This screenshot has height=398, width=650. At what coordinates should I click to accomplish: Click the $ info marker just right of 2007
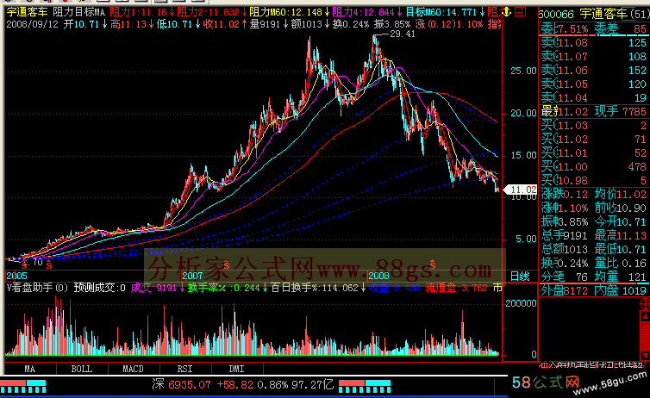pos(227,264)
